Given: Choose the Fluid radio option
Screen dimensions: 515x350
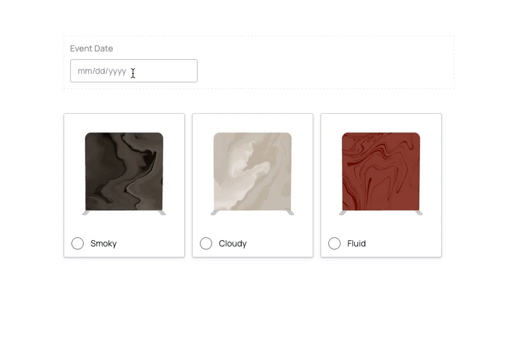Looking at the screenshot, I should pyautogui.click(x=334, y=243).
